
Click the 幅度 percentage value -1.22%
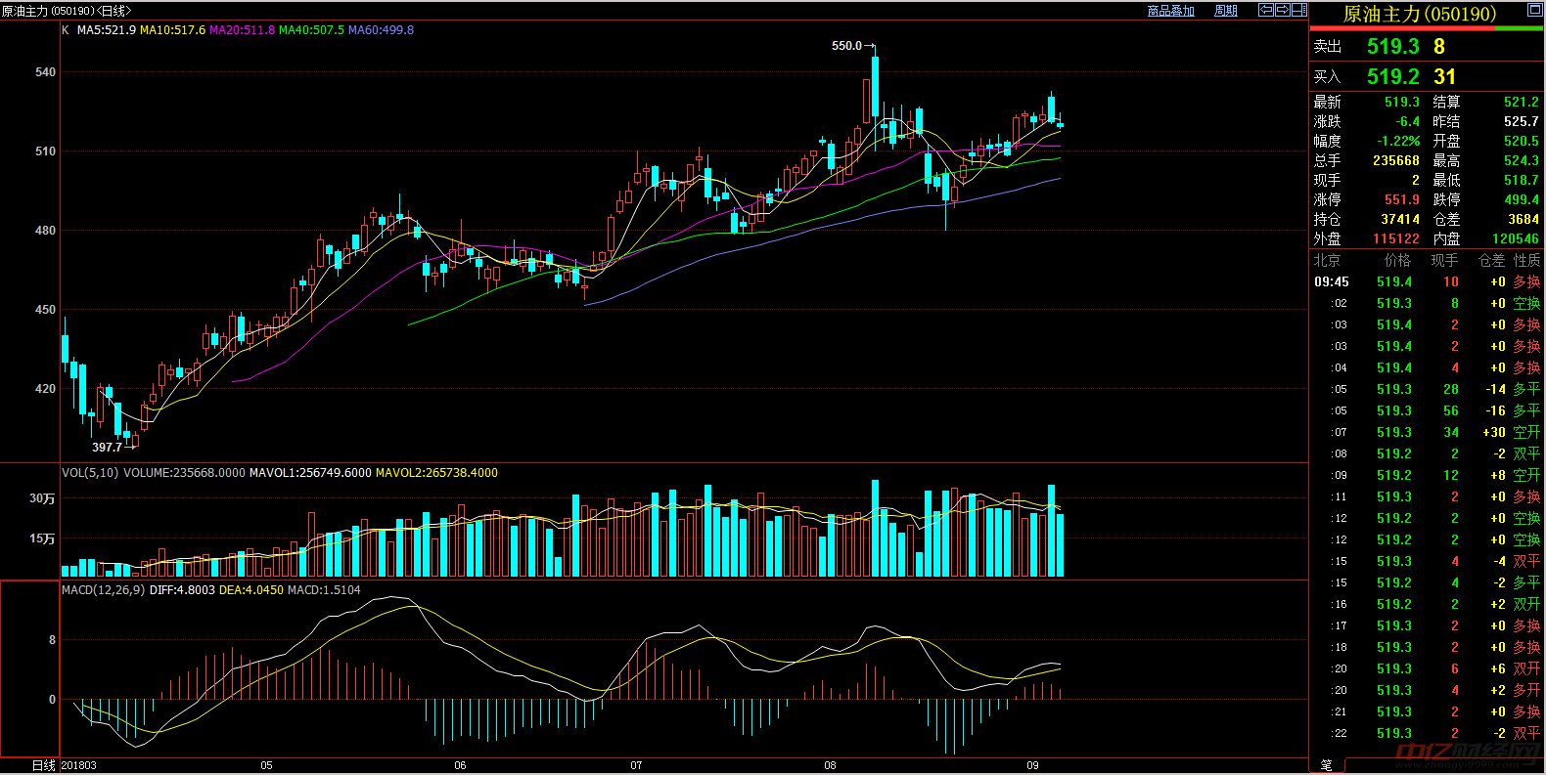[1398, 141]
